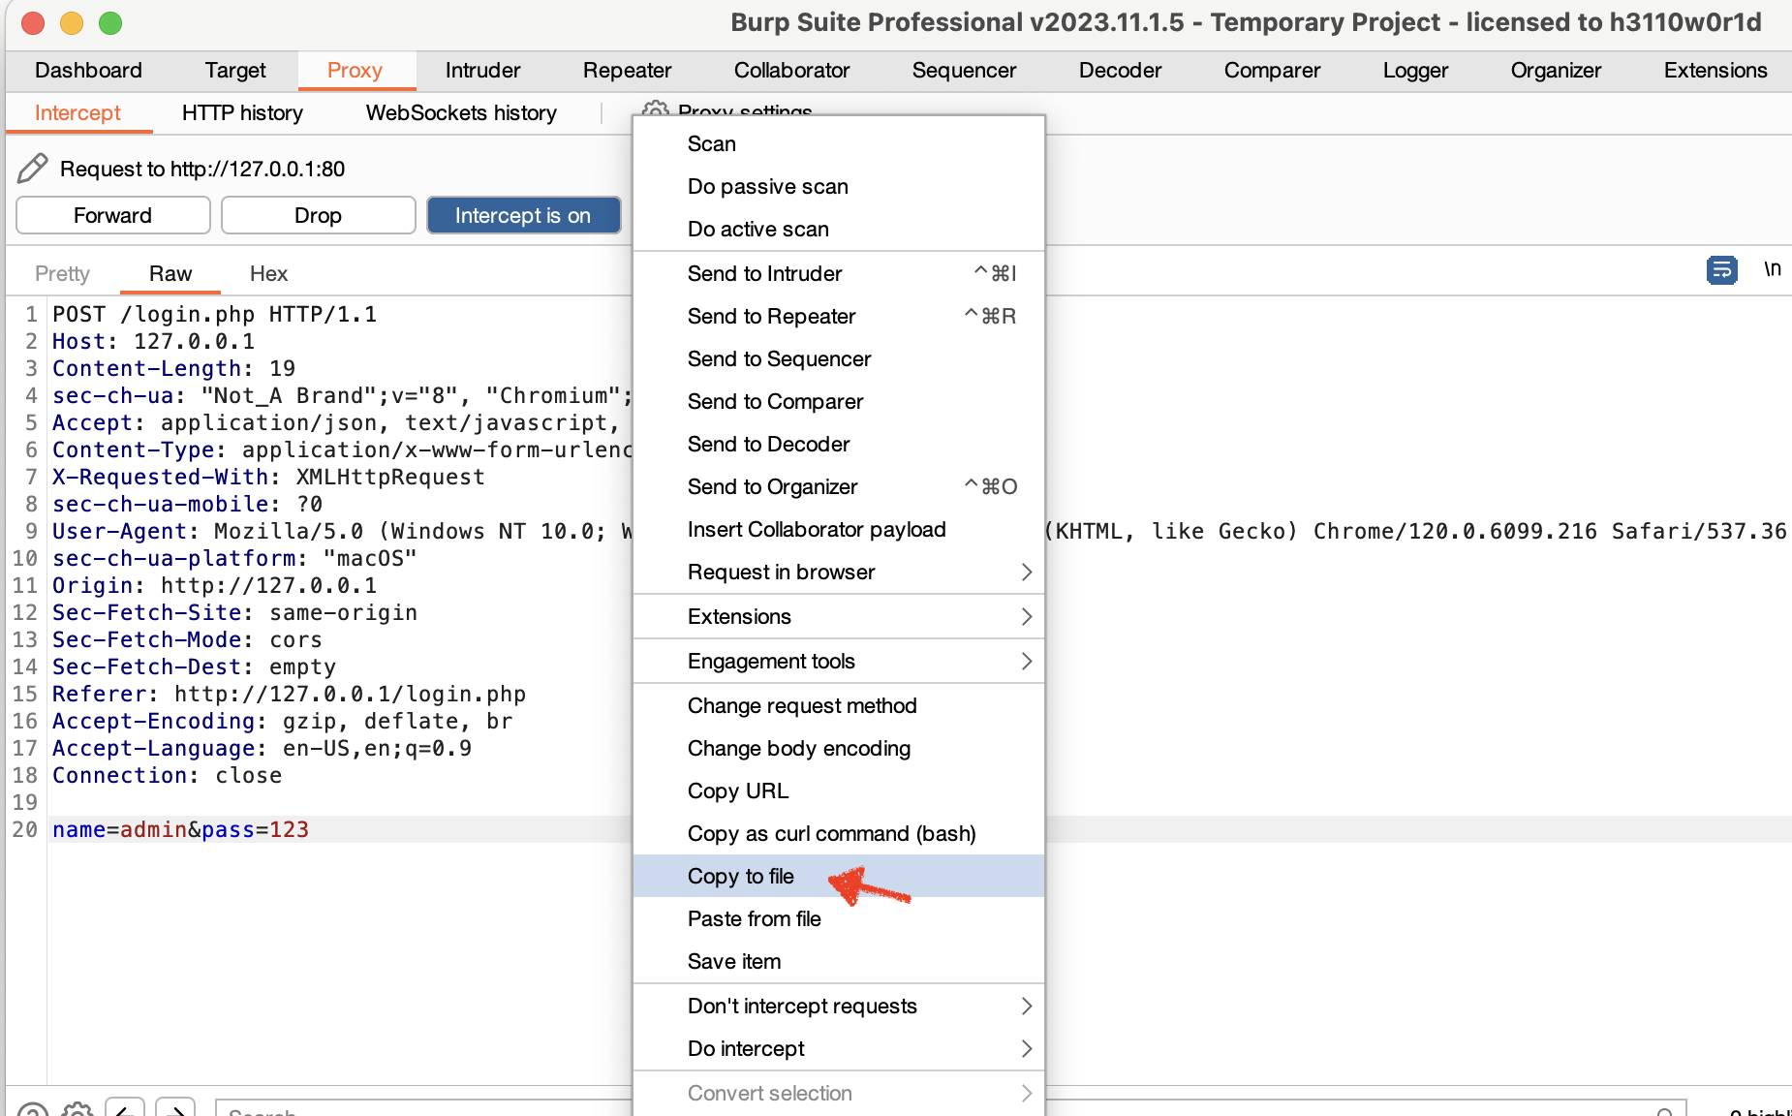Switch to the Repeater tab

click(627, 70)
